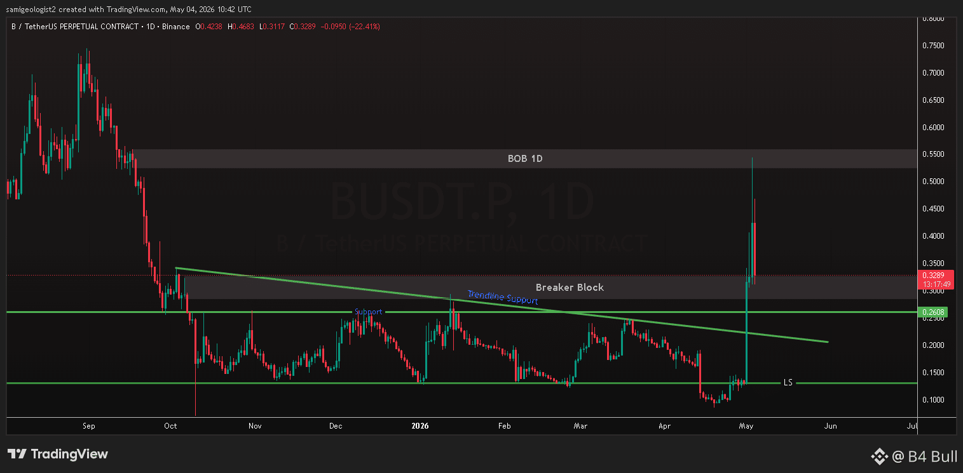Viewport: 963px width, 473px height.
Task: Click the 0.5000 price axis label
Action: click(933, 182)
